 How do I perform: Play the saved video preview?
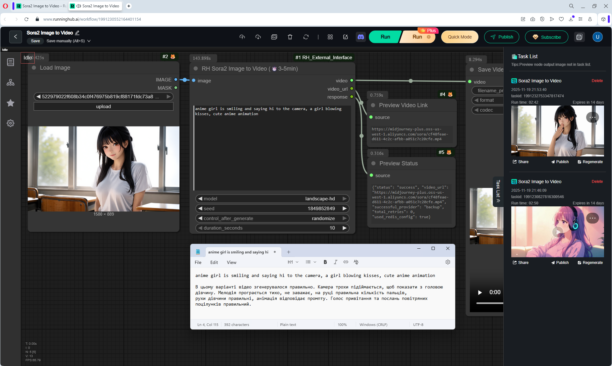click(x=480, y=292)
